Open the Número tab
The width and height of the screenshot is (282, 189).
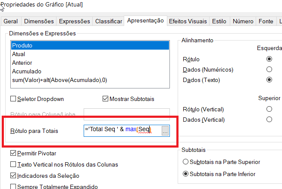click(x=243, y=21)
